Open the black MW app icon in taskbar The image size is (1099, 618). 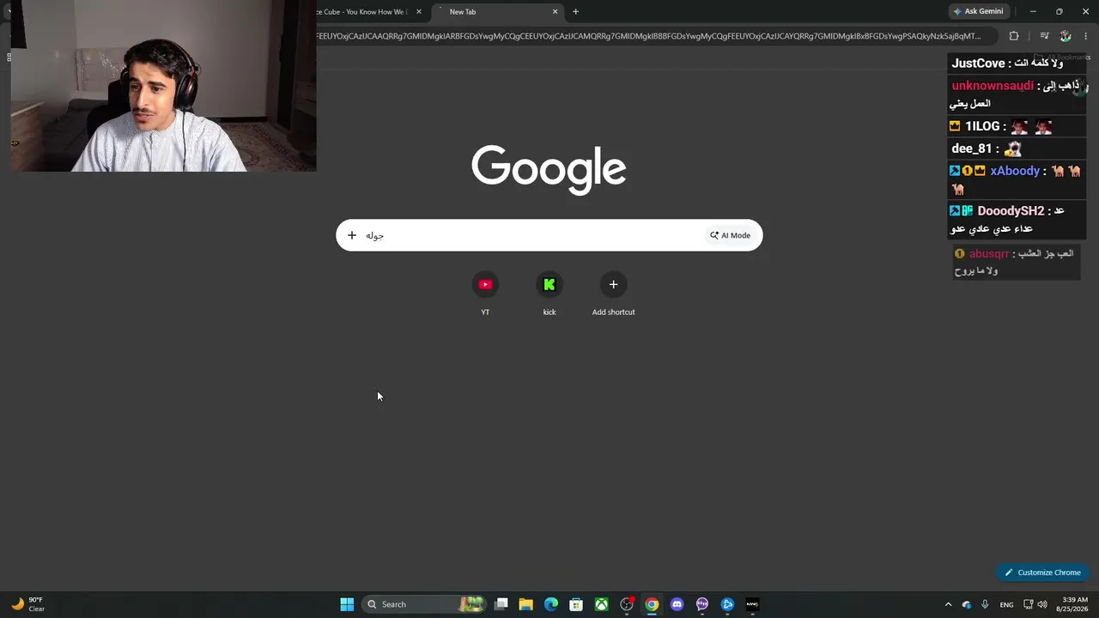(x=752, y=604)
